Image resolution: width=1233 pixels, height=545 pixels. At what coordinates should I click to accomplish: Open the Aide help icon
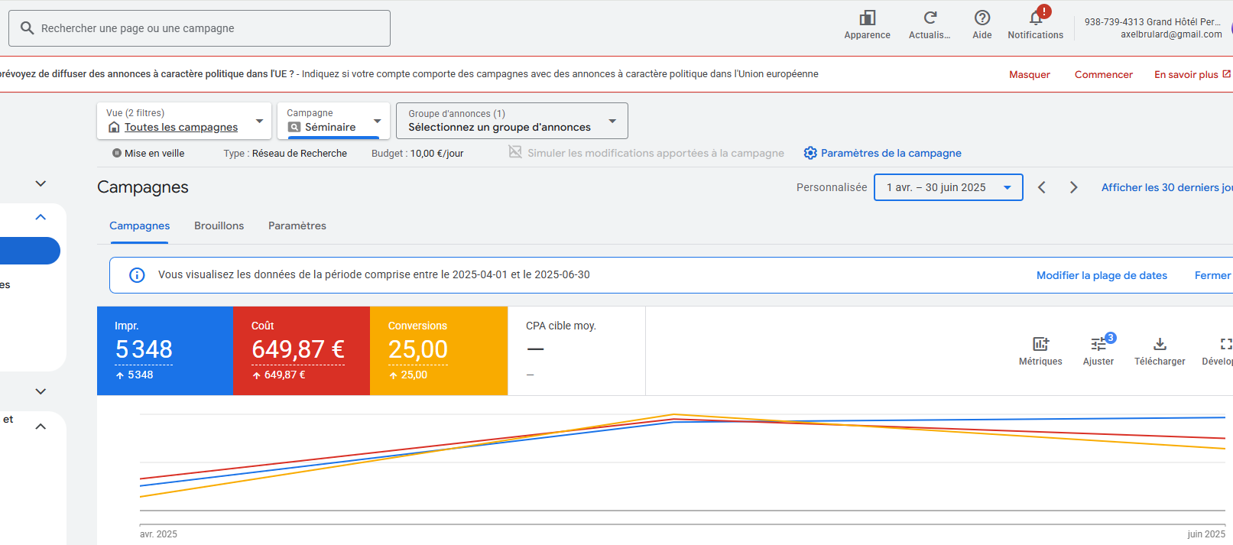[982, 18]
